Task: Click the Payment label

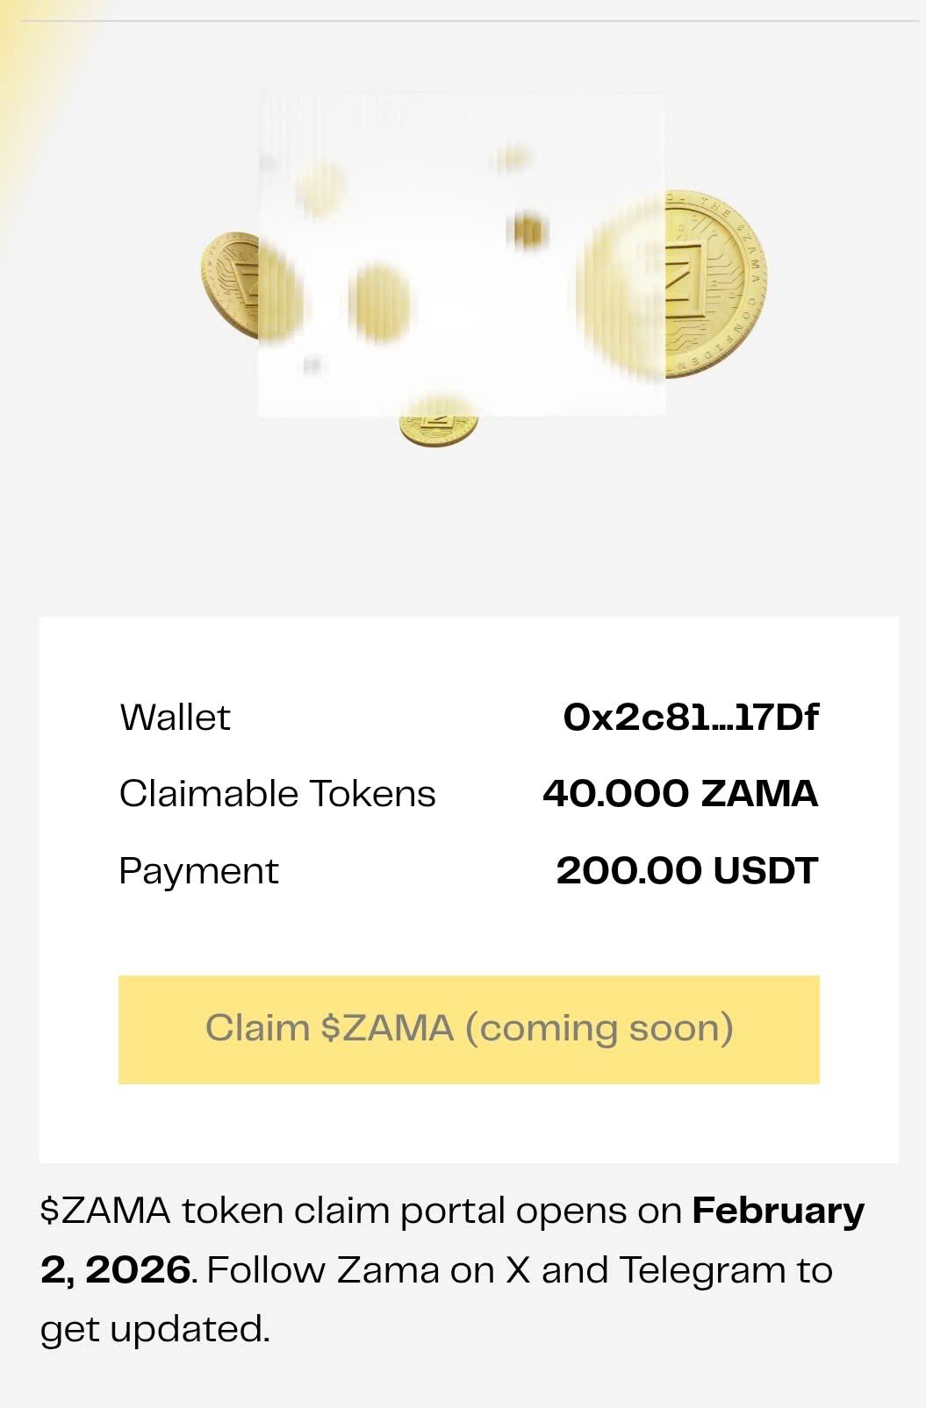Action: [198, 871]
